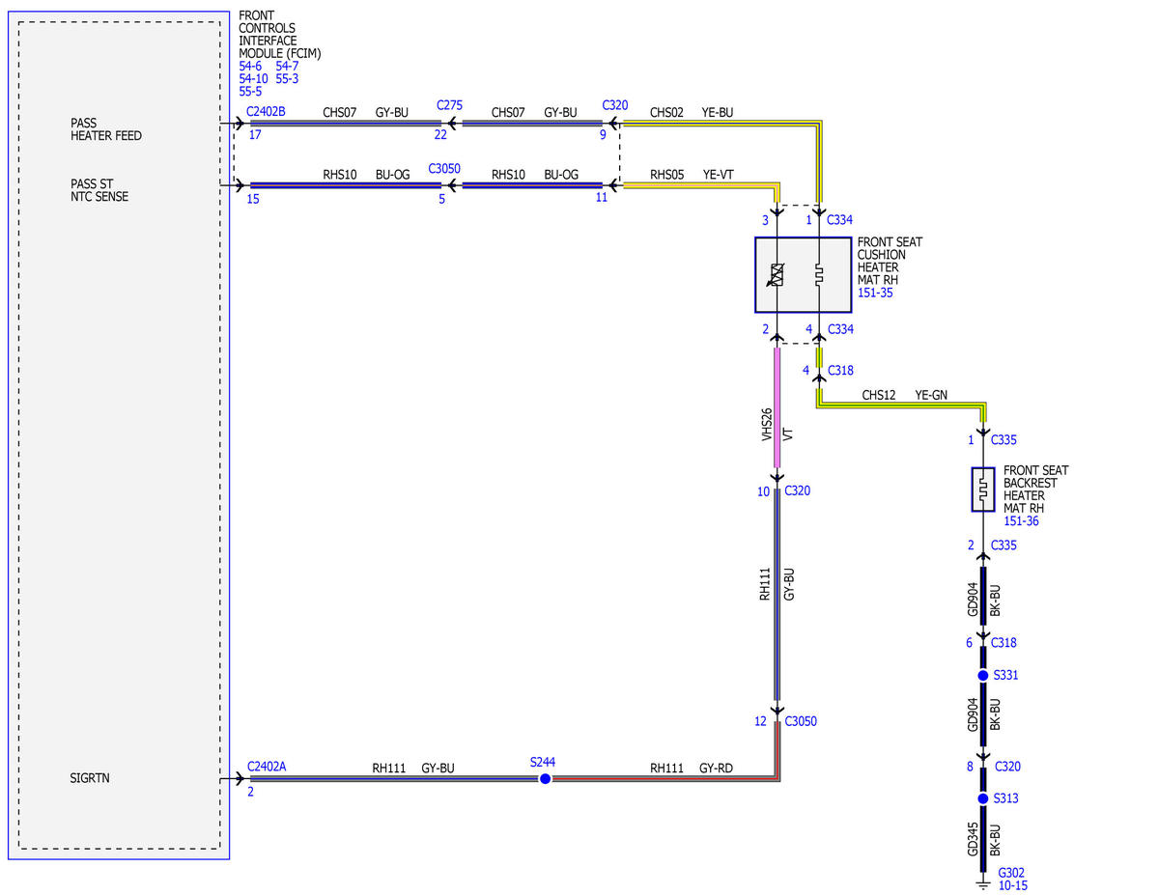The width and height of the screenshot is (1159, 895).
Task: Open the C3050 connector link at pin 12
Action: pyautogui.click(x=802, y=720)
